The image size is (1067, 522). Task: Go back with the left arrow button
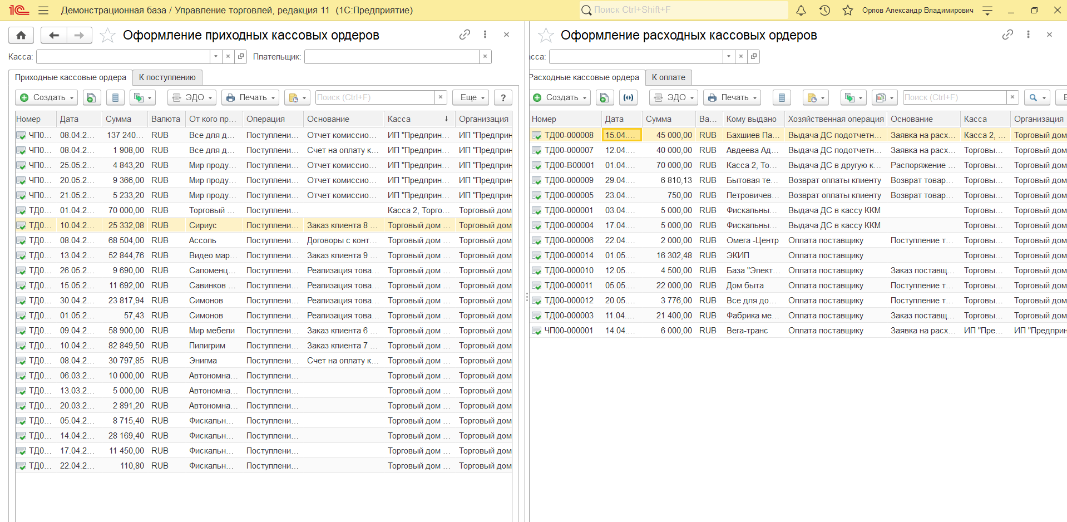(x=54, y=35)
